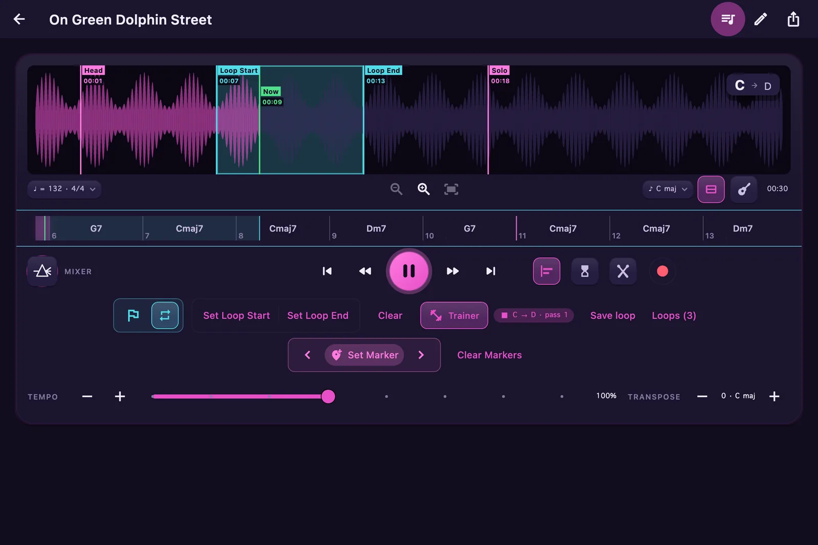Screen dimensions: 818x545
Task: Open saved Loops (3) list
Action: (x=674, y=316)
